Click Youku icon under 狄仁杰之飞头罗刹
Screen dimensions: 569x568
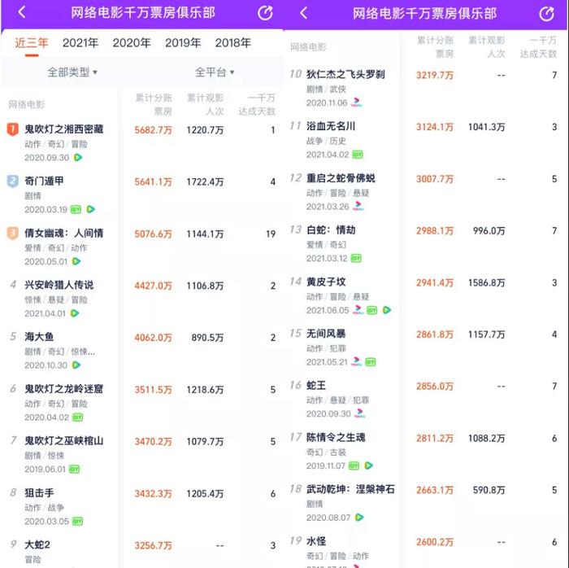(357, 103)
